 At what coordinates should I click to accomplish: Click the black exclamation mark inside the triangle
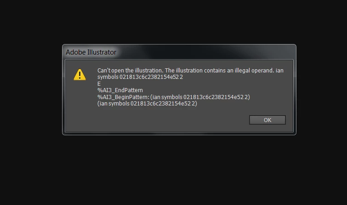[x=80, y=76]
